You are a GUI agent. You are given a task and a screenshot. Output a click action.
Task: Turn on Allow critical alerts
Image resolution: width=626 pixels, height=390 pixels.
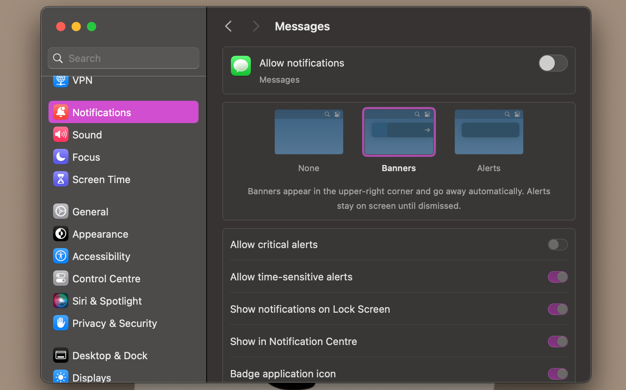(x=558, y=245)
